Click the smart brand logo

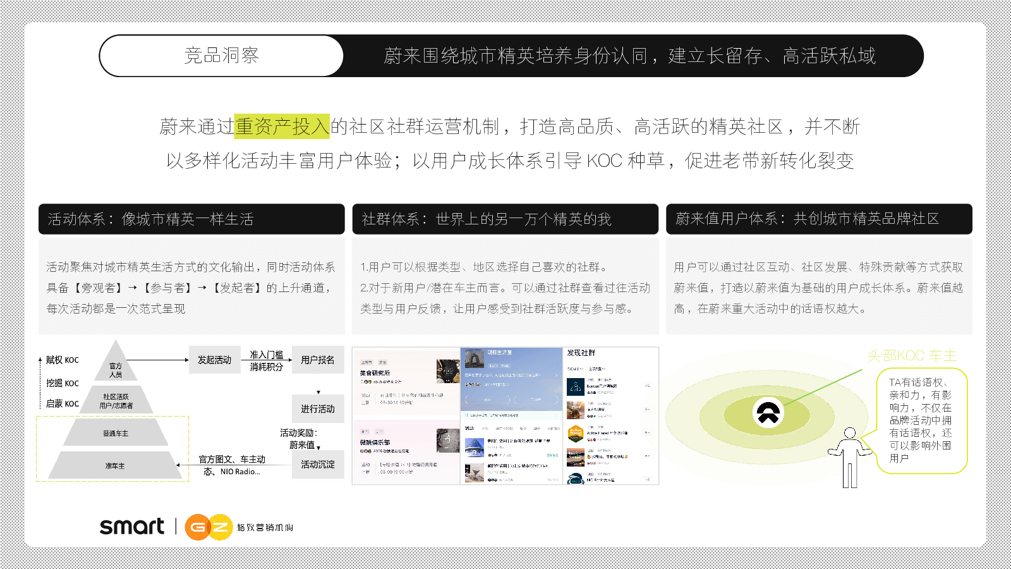[x=132, y=526]
